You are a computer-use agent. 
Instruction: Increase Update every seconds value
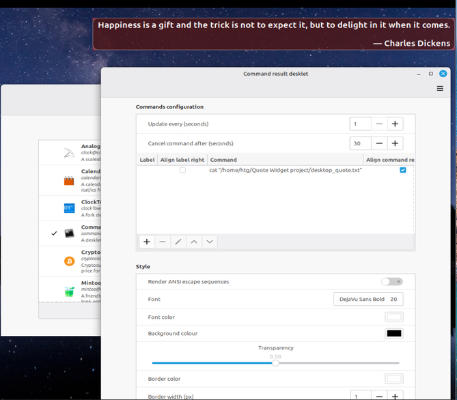(395, 124)
